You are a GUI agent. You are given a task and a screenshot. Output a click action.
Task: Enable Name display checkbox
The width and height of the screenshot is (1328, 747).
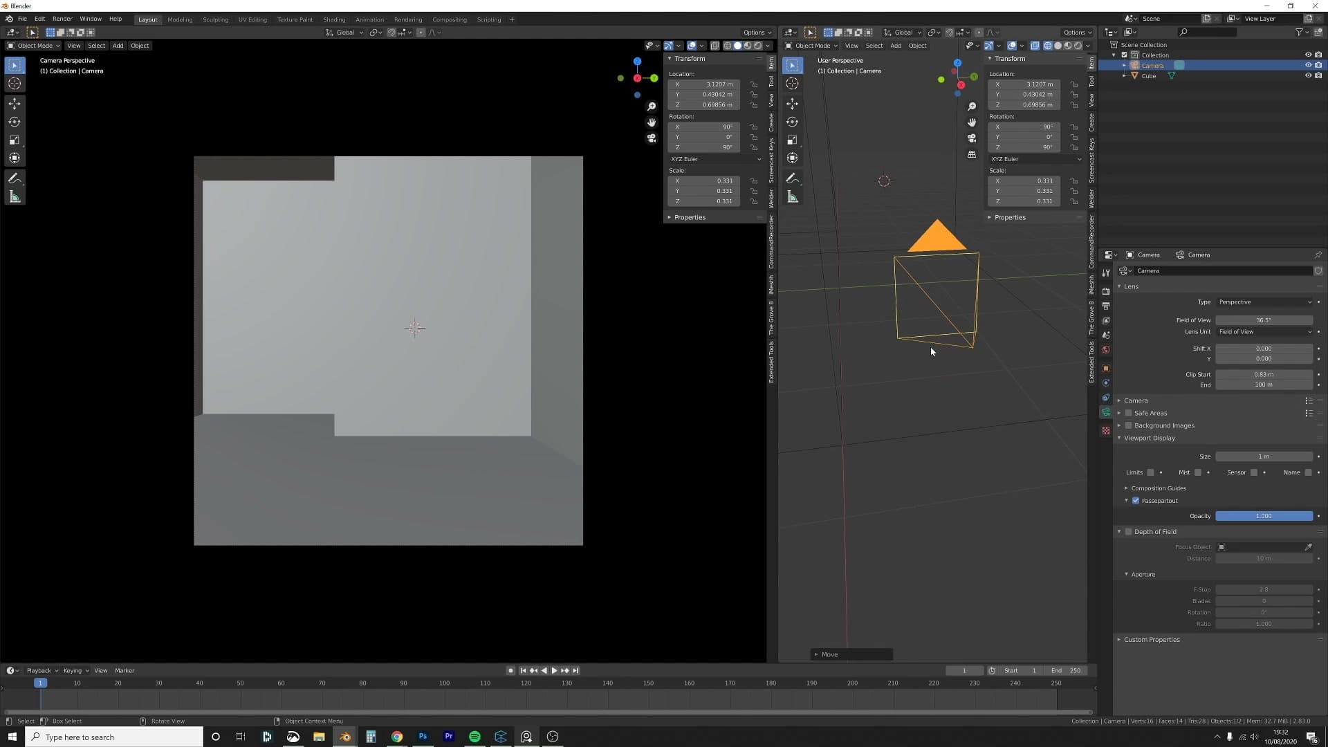point(1308,472)
